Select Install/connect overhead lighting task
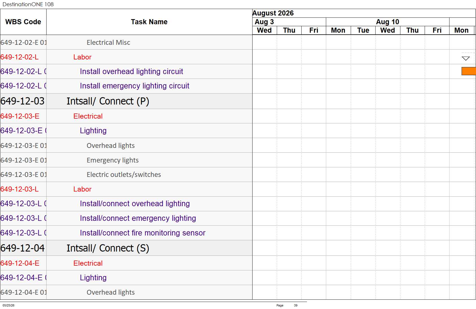 pos(126,204)
